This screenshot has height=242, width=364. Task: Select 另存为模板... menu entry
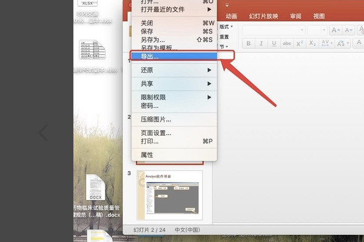point(174,48)
